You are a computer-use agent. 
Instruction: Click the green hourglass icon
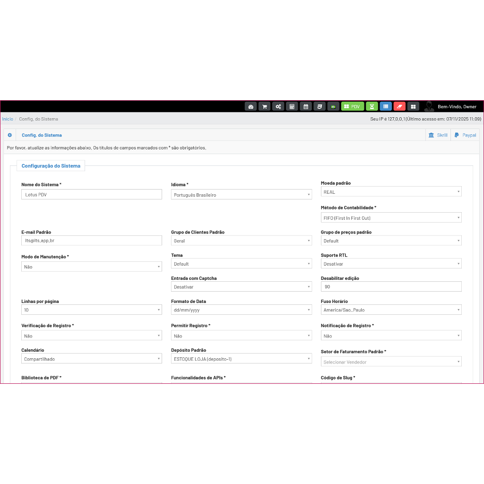372,107
